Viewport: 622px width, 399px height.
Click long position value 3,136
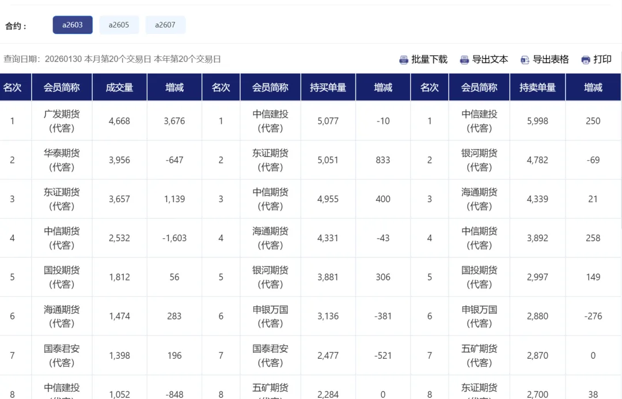328,316
